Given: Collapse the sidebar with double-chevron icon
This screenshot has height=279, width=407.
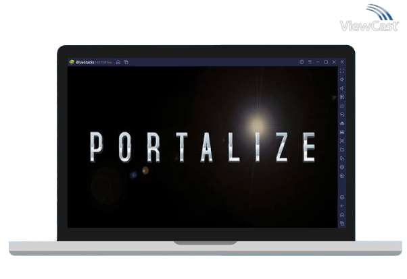Looking at the screenshot, I should 342,62.
